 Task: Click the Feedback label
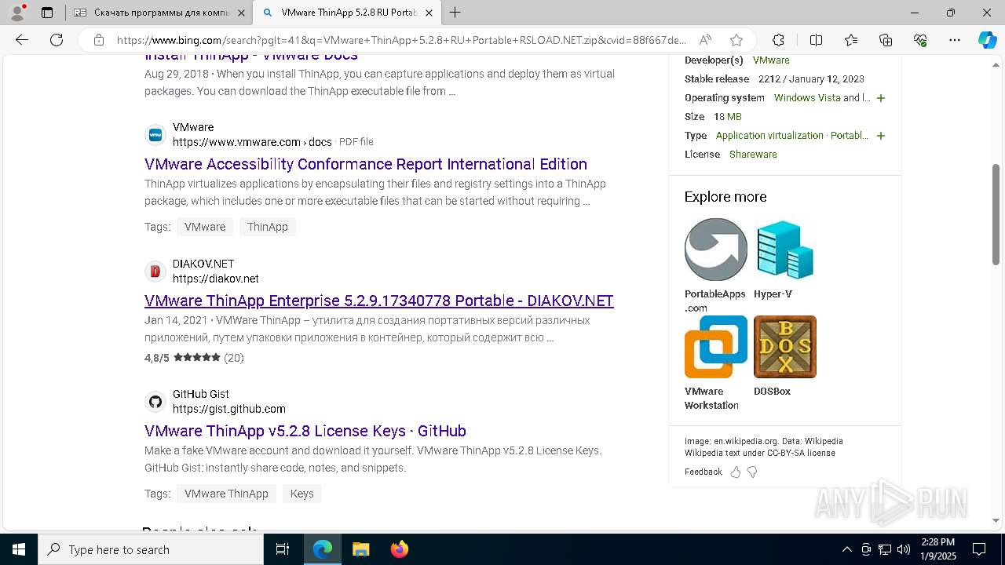703,472
